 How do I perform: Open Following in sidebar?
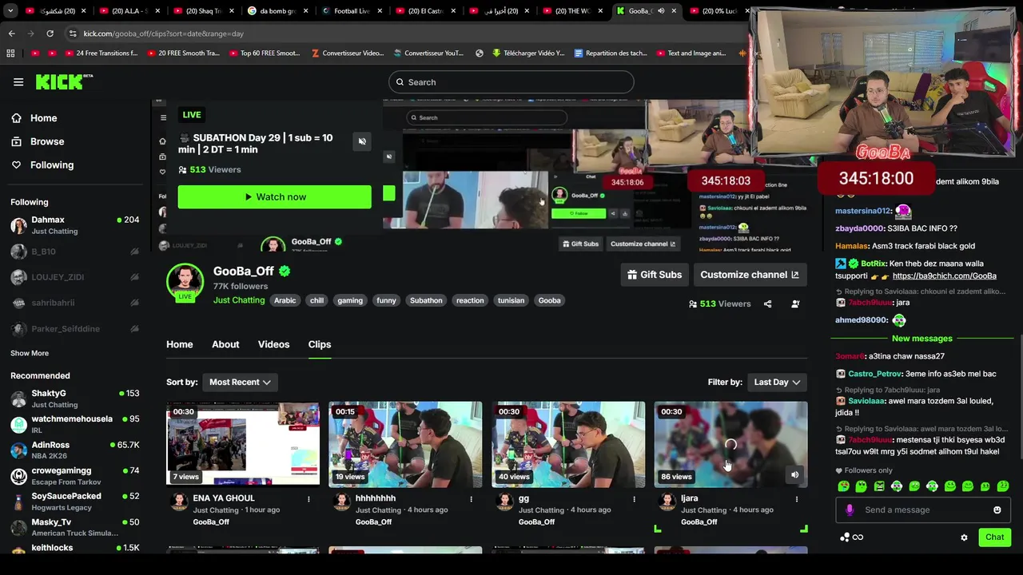(x=51, y=165)
